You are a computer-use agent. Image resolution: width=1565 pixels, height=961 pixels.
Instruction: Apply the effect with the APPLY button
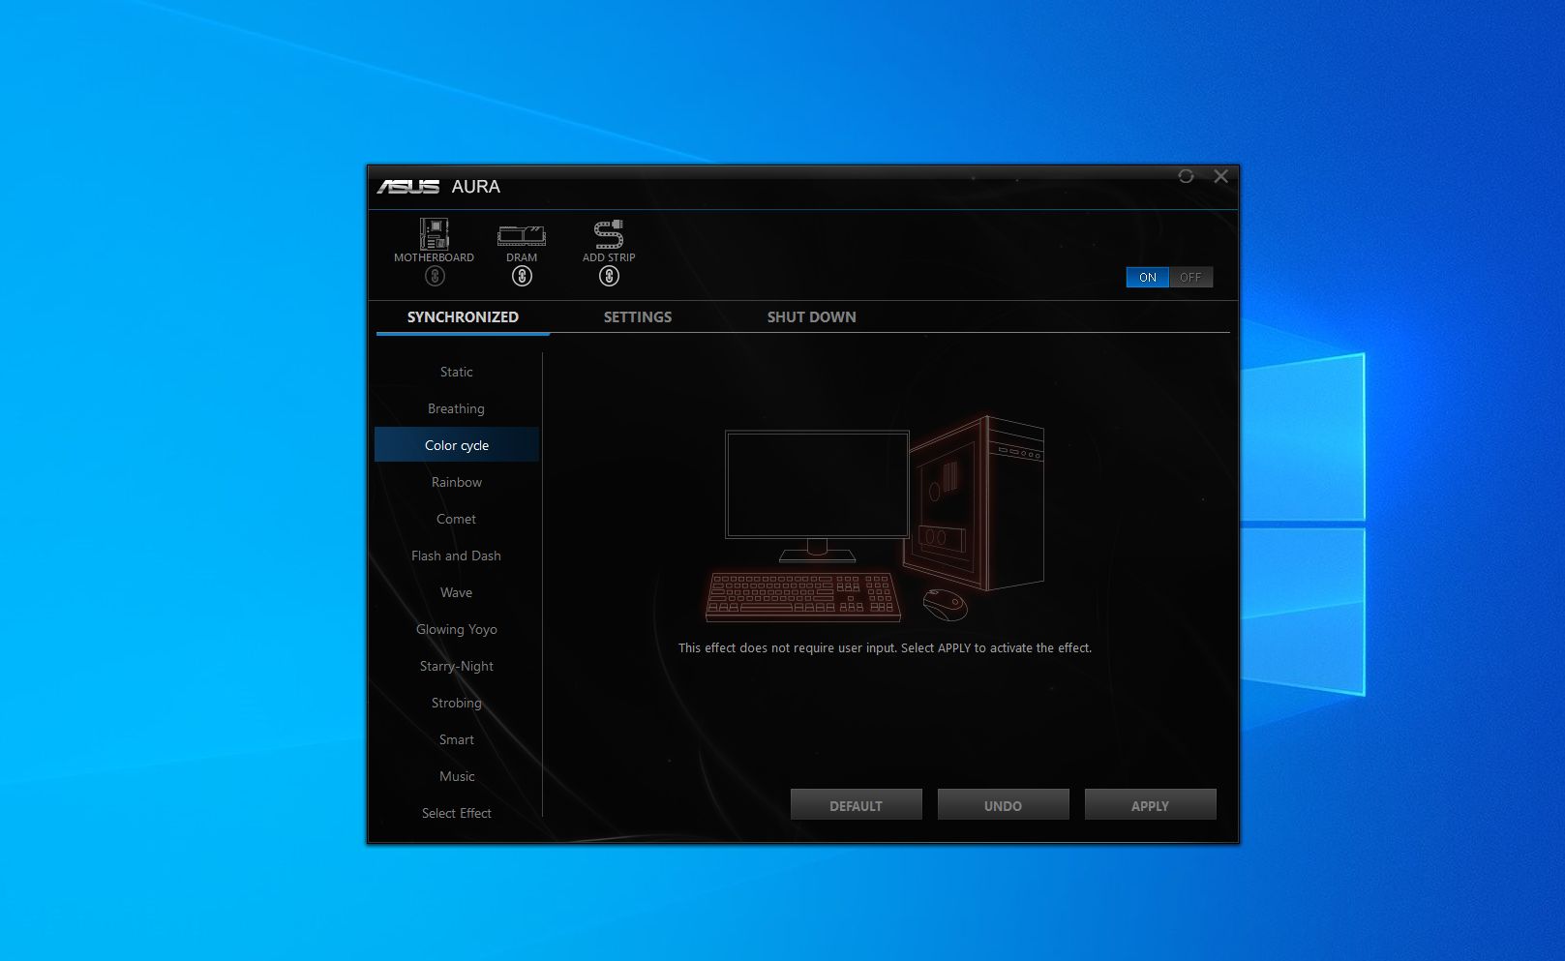pos(1151,805)
